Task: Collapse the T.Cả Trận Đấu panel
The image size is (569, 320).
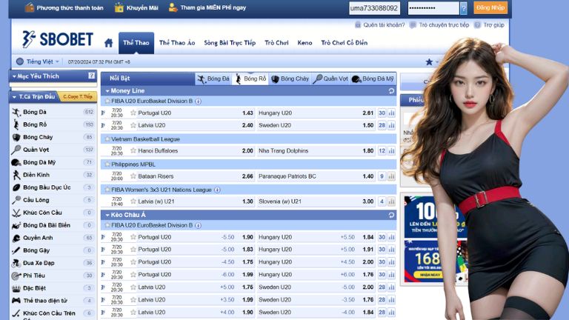Action: coord(14,97)
